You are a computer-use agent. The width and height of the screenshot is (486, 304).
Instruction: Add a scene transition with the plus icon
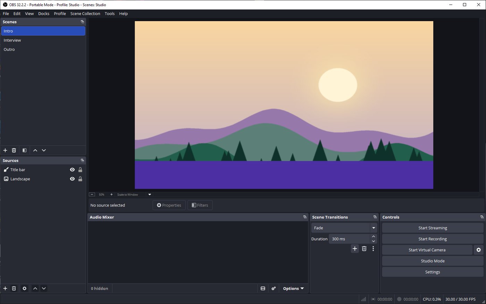tap(355, 249)
